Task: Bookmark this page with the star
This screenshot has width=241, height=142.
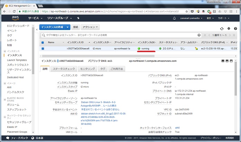Action: [x=187, y=11]
